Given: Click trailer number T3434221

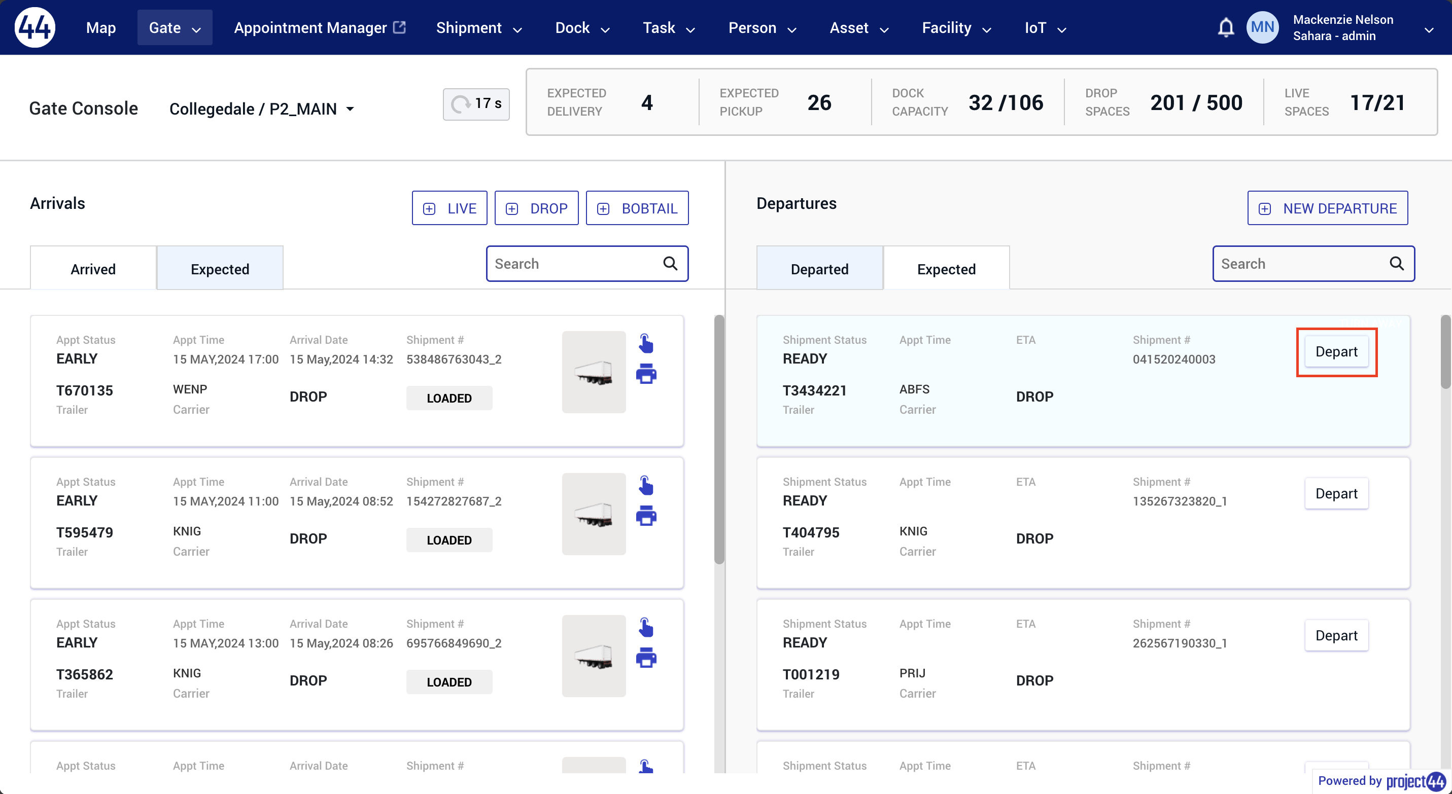Looking at the screenshot, I should click(814, 390).
